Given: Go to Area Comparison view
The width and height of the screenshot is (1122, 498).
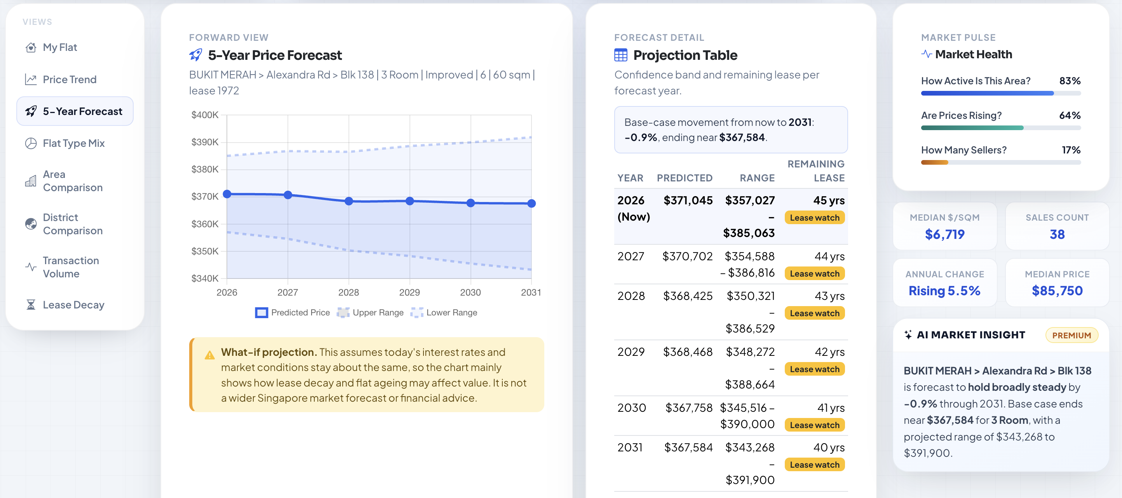Looking at the screenshot, I should point(75,181).
